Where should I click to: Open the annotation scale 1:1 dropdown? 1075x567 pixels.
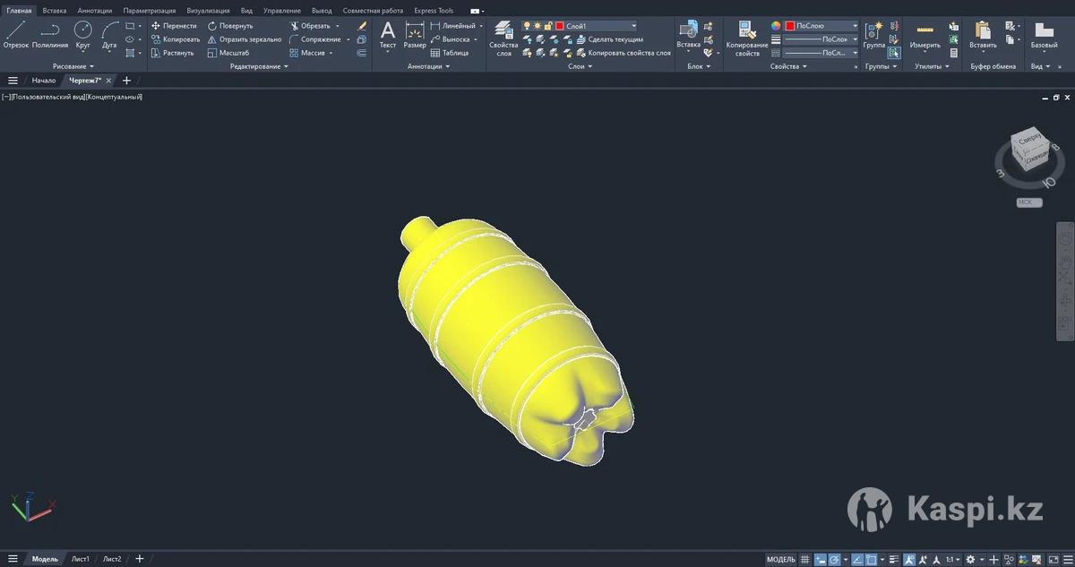pyautogui.click(x=951, y=559)
